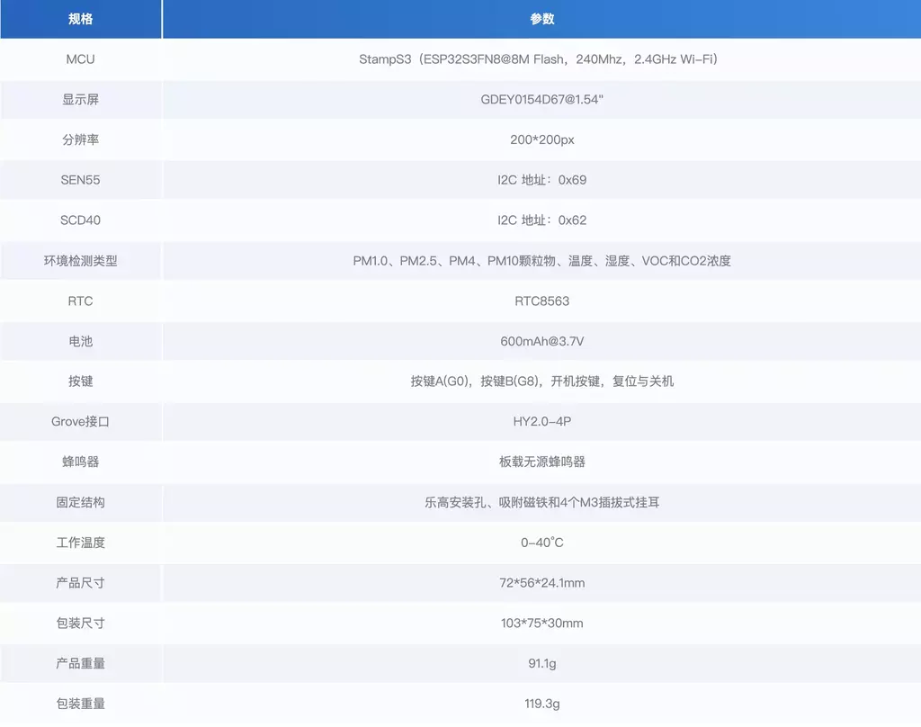The height and width of the screenshot is (727, 921).
Task: Click the 0-40°C temperature value
Action: tap(541, 543)
